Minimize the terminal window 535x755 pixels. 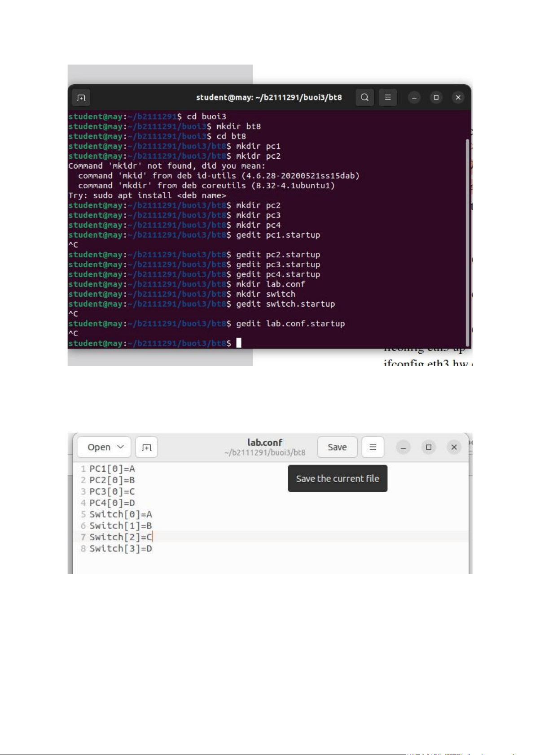(x=414, y=97)
